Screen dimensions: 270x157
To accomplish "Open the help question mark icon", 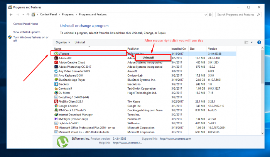I will [x=259, y=42].
